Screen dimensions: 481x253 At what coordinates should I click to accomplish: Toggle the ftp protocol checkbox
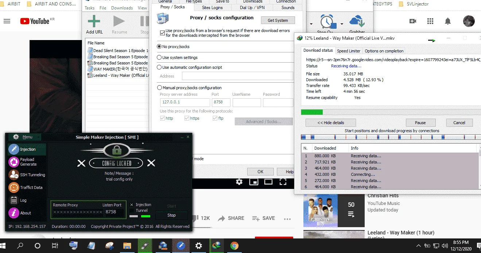(215, 118)
